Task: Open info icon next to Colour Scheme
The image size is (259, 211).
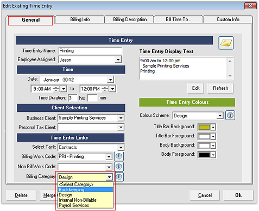Action: [230, 115]
